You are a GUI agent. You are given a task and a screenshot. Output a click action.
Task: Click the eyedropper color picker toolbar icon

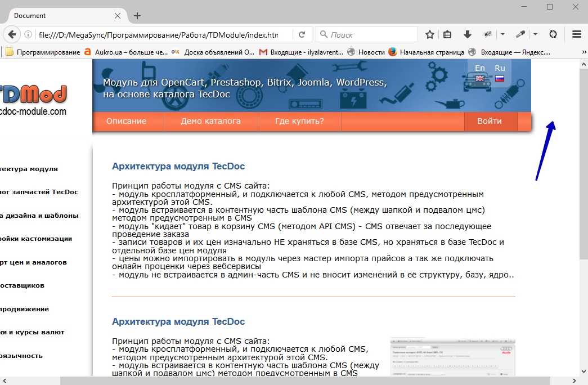coord(520,34)
